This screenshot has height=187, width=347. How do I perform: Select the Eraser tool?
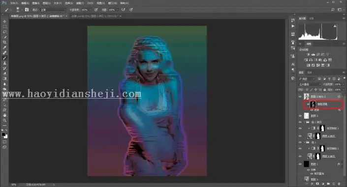point(4,74)
